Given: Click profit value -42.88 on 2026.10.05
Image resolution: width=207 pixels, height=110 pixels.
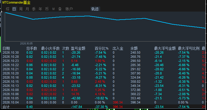Looking at the screenshot, I should [x=76, y=98].
